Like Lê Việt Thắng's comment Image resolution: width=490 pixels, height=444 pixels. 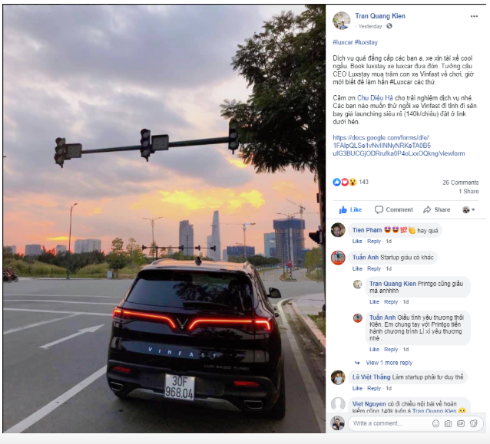[x=357, y=388]
